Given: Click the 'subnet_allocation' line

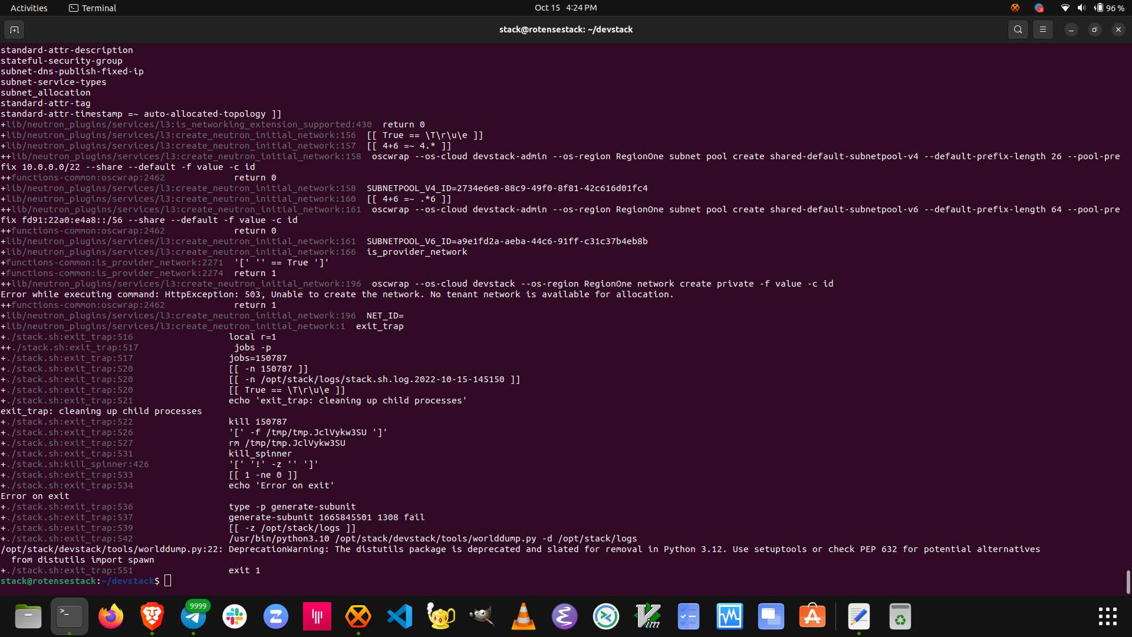Looking at the screenshot, I should tap(45, 93).
